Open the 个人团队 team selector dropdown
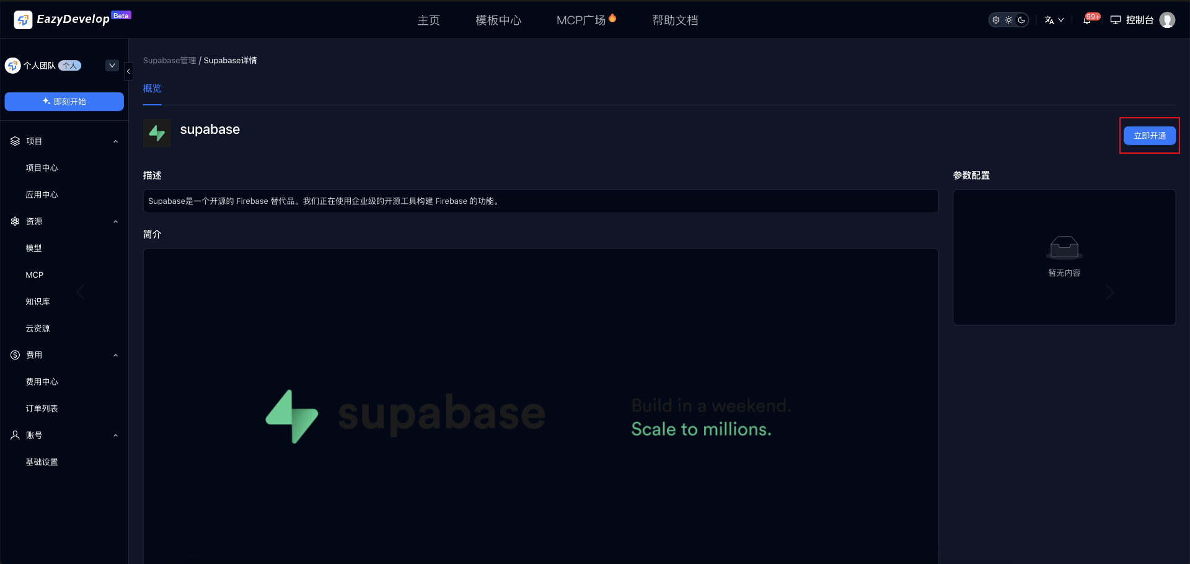This screenshot has height=564, width=1190. coord(112,65)
